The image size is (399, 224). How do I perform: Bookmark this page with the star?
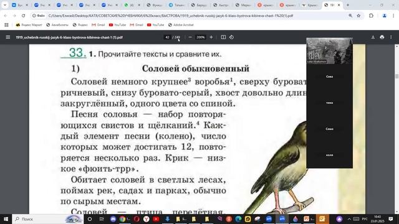(x=358, y=16)
